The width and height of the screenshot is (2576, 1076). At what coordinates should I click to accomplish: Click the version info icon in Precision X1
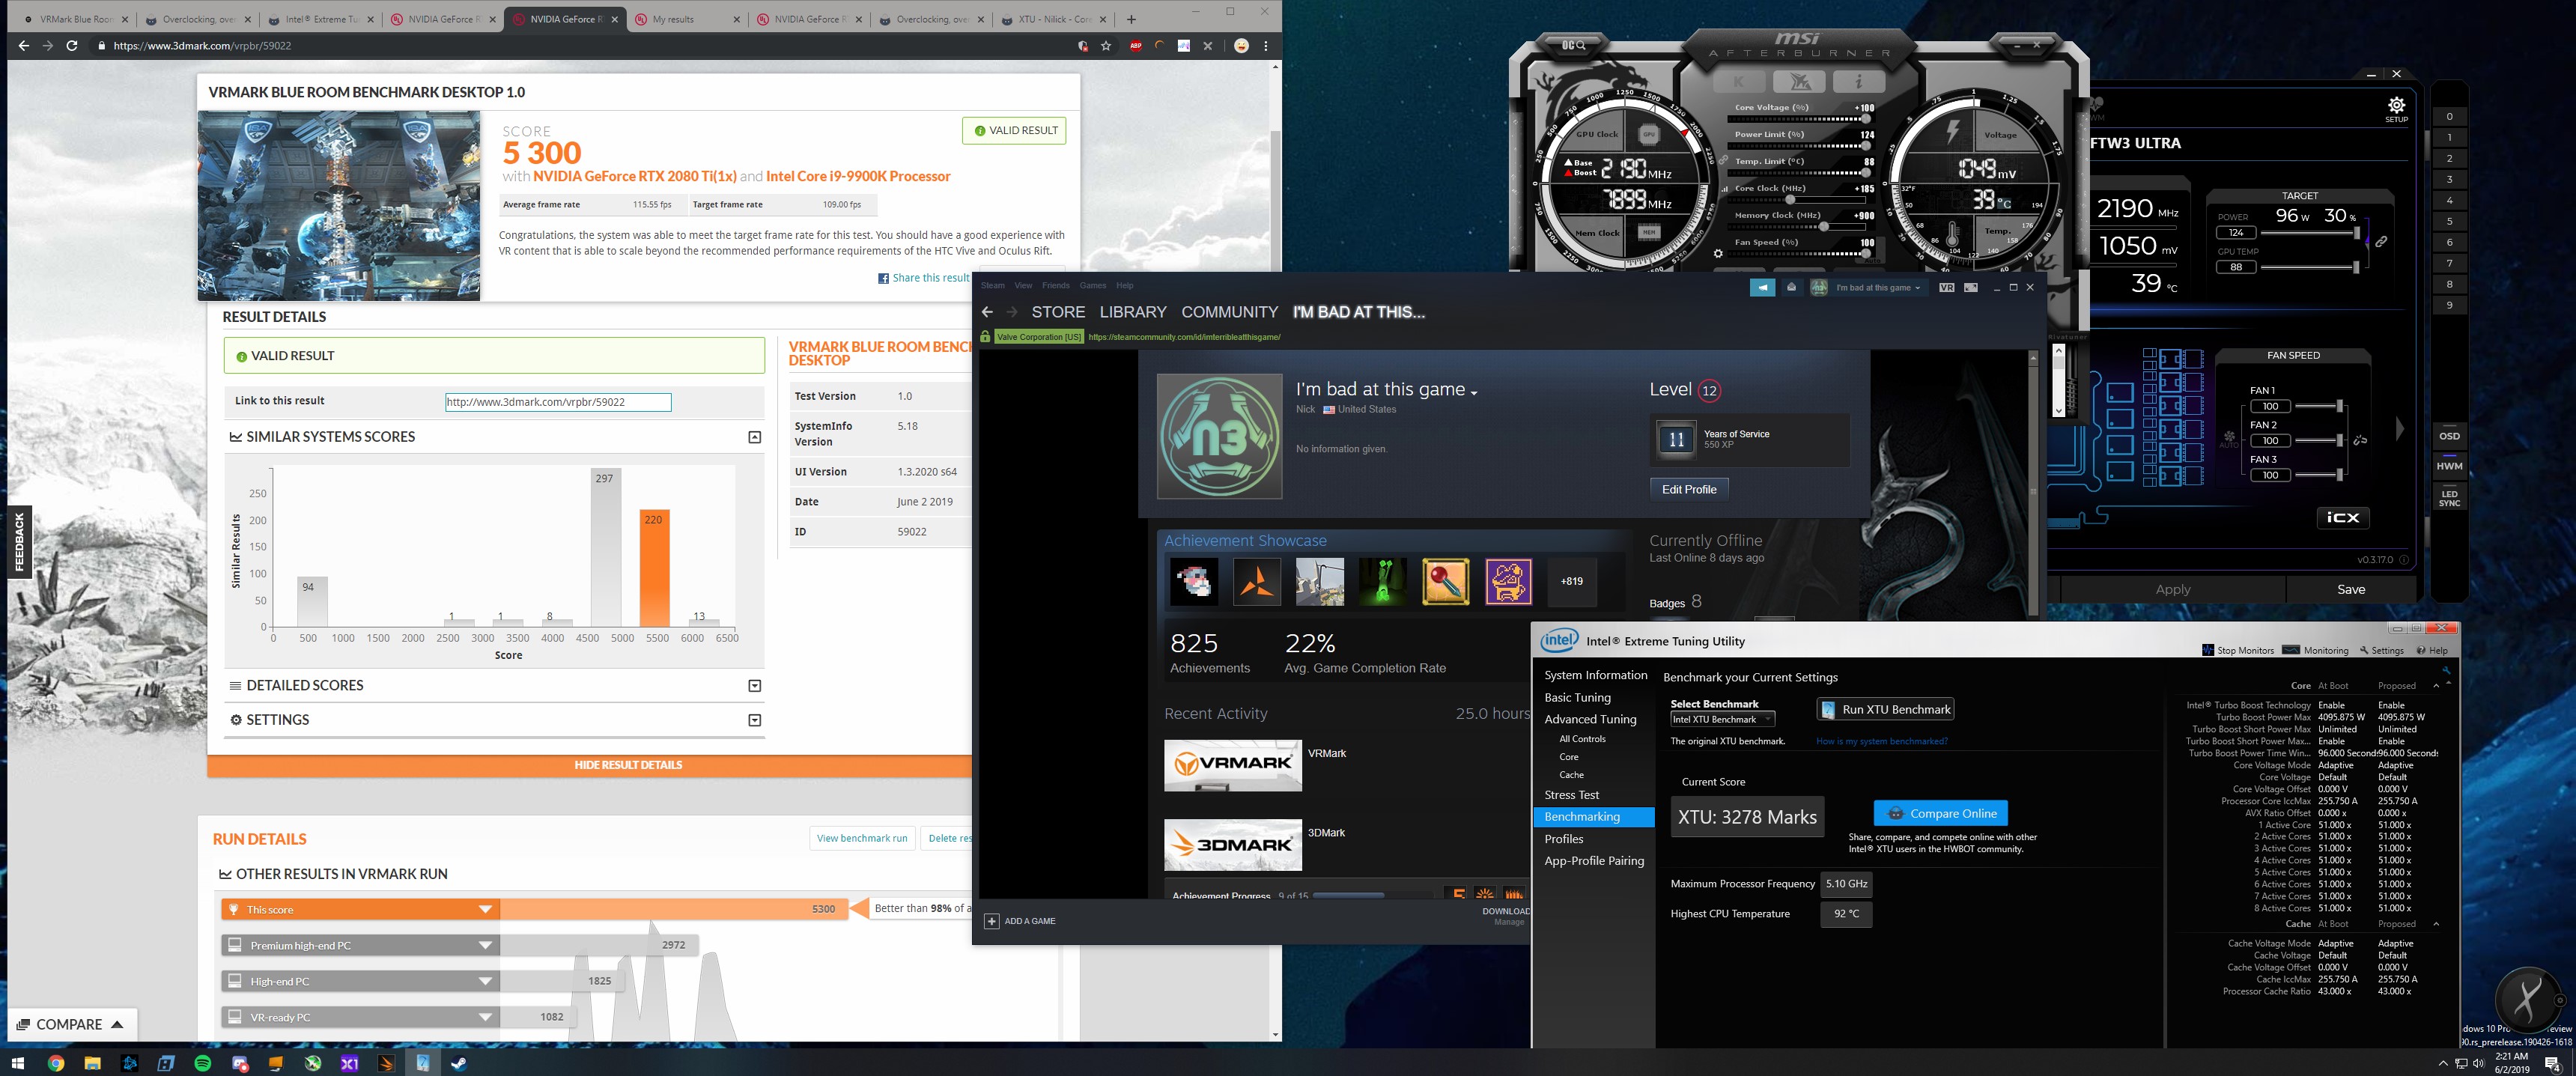tap(2403, 560)
